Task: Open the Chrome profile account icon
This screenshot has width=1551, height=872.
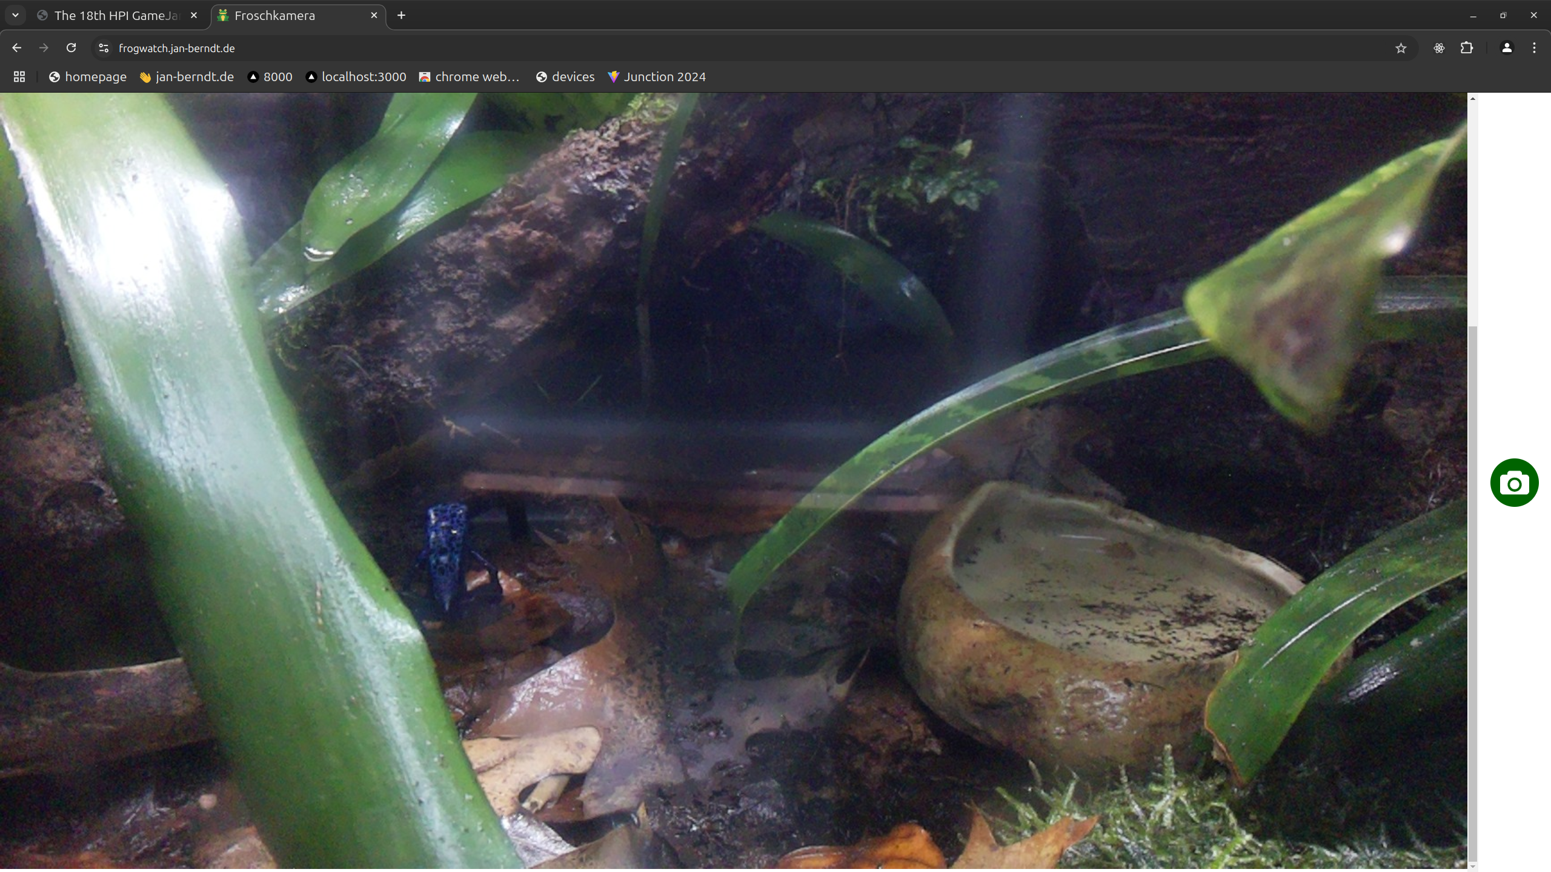Action: pos(1506,48)
